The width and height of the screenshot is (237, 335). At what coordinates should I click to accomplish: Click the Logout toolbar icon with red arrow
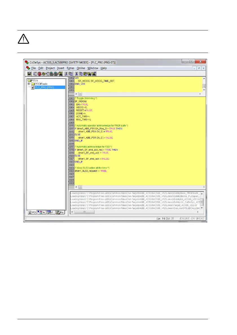pos(56,74)
